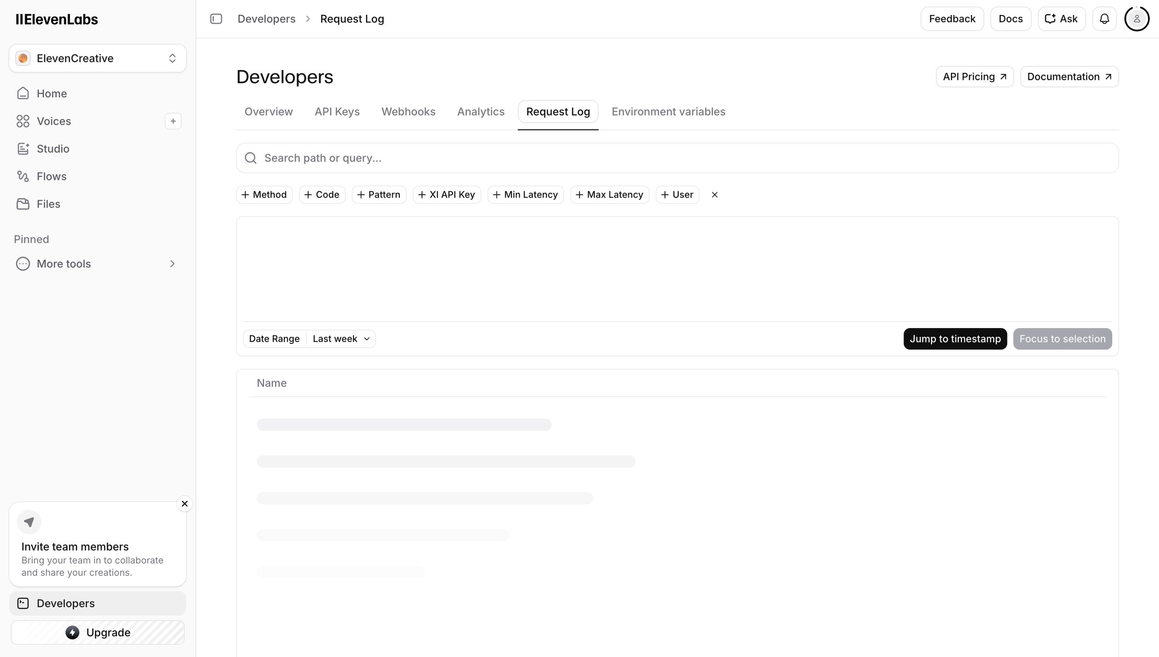The width and height of the screenshot is (1159, 657).
Task: Clear the filters with the X icon
Action: tap(715, 195)
